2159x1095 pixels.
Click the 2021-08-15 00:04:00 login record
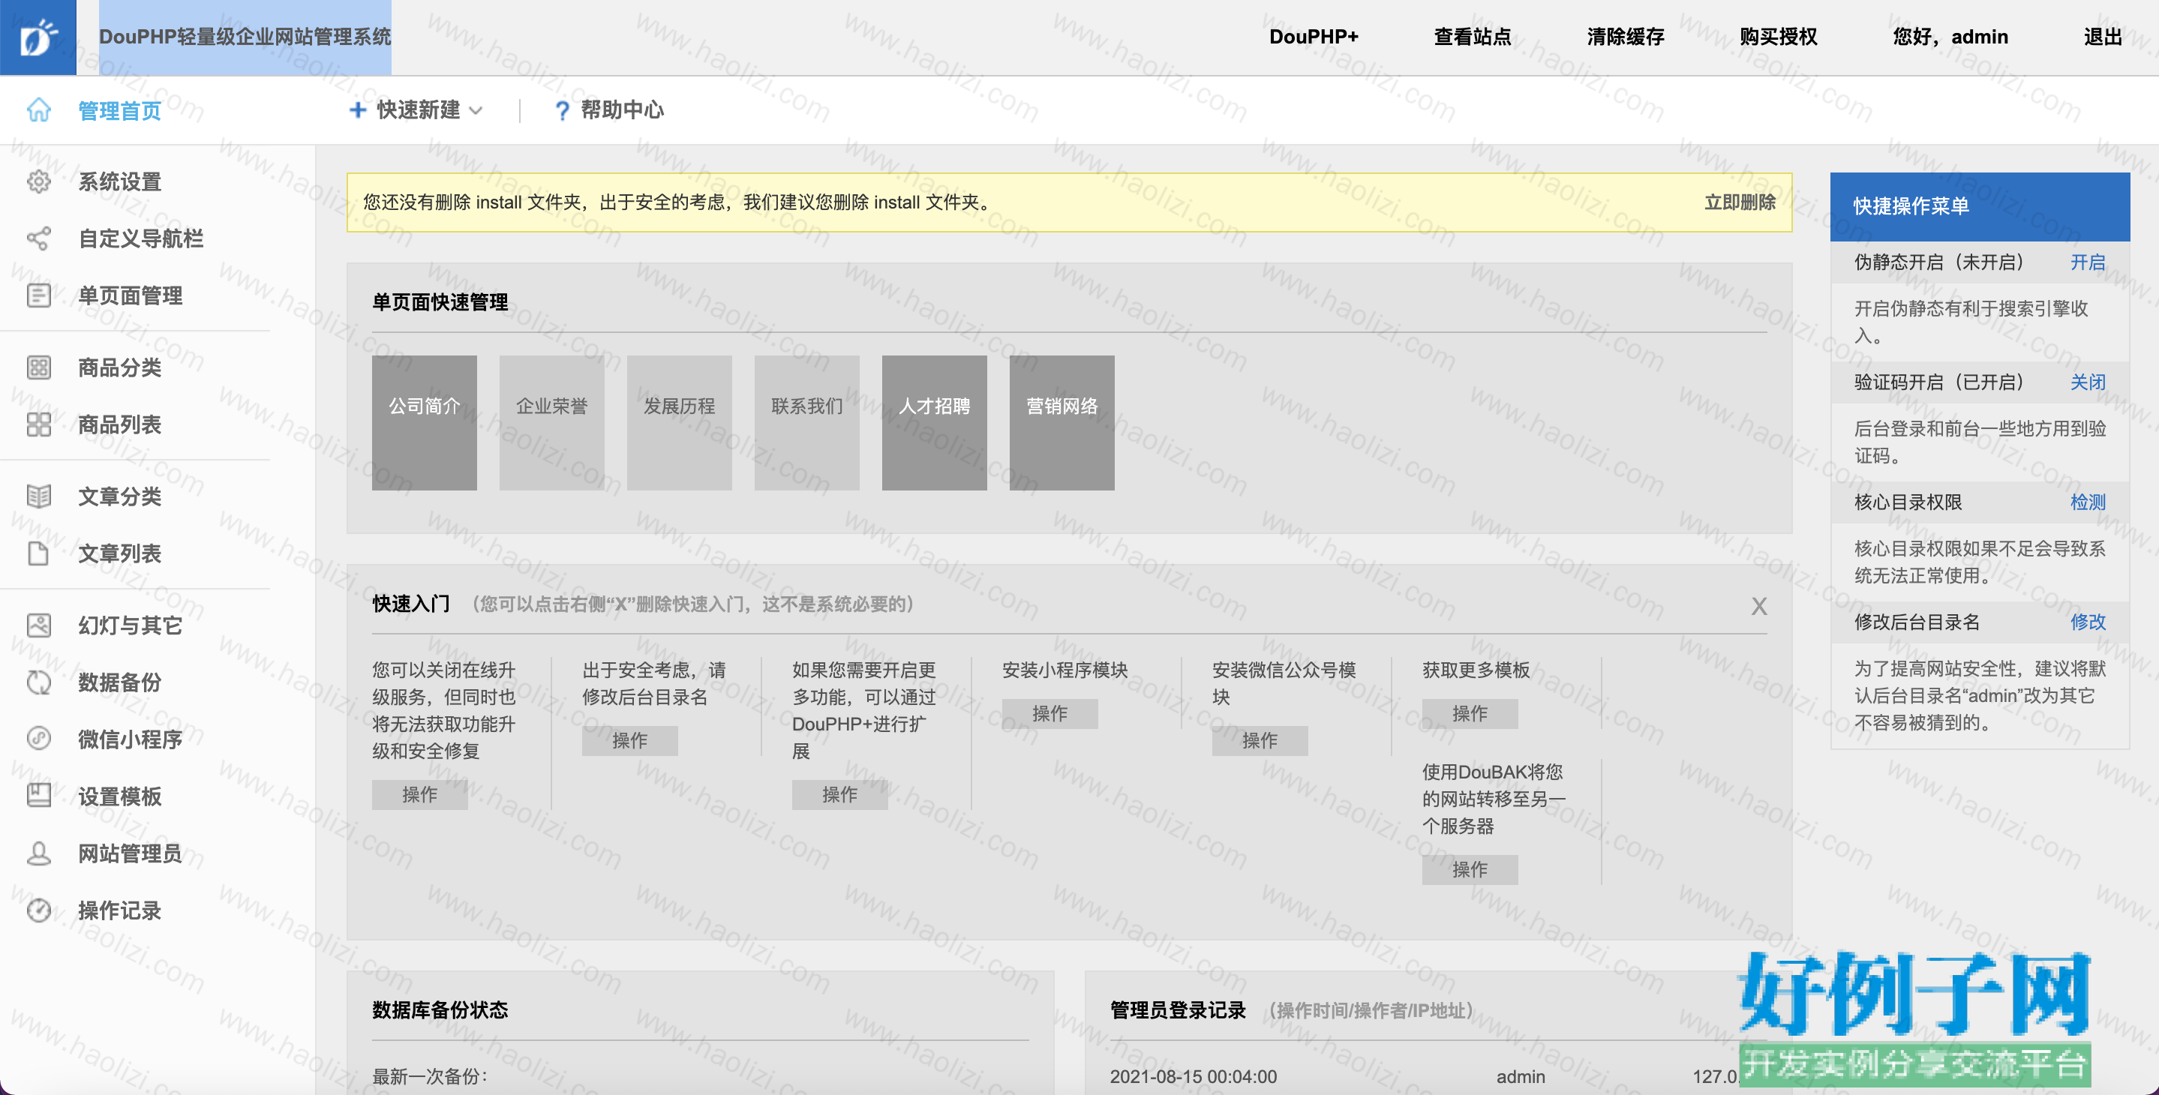click(x=1193, y=1076)
